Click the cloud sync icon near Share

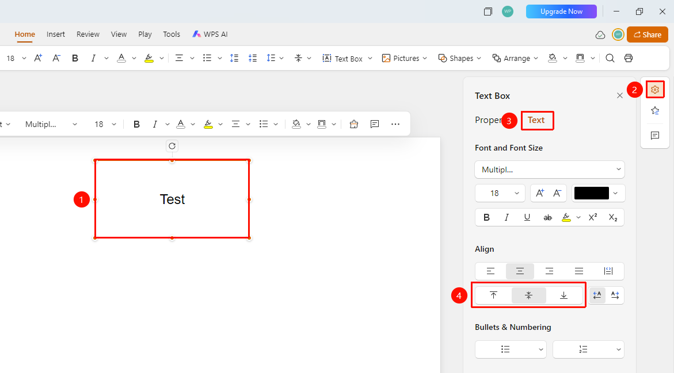pyautogui.click(x=600, y=35)
